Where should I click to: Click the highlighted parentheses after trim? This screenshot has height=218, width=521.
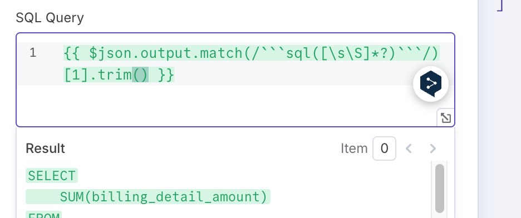pyautogui.click(x=140, y=75)
